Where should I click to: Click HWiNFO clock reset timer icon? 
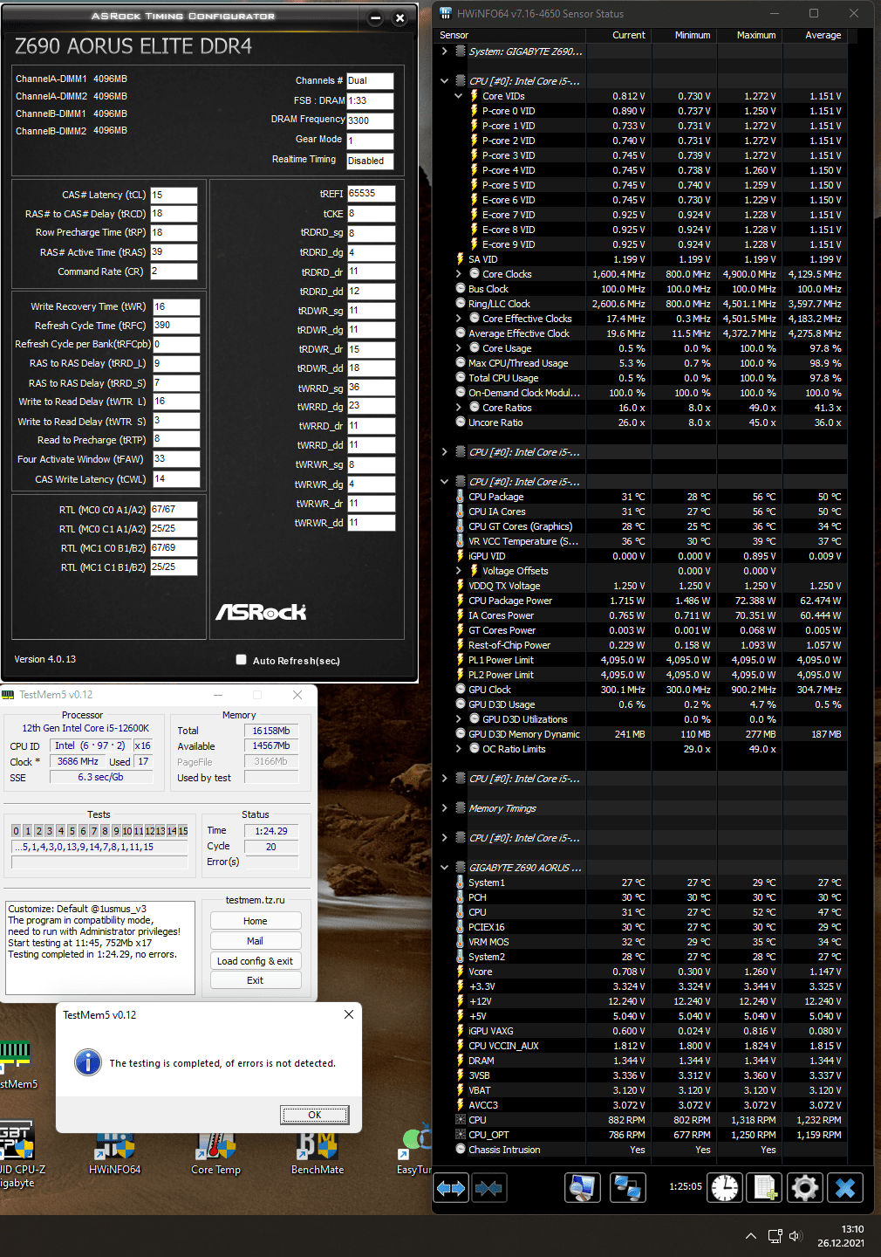[x=725, y=1188]
